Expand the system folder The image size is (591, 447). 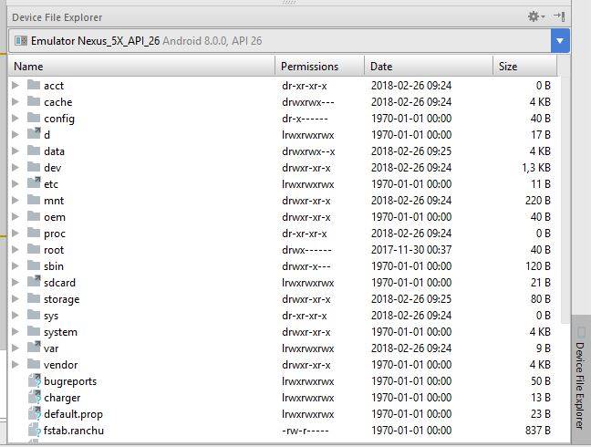(x=16, y=332)
